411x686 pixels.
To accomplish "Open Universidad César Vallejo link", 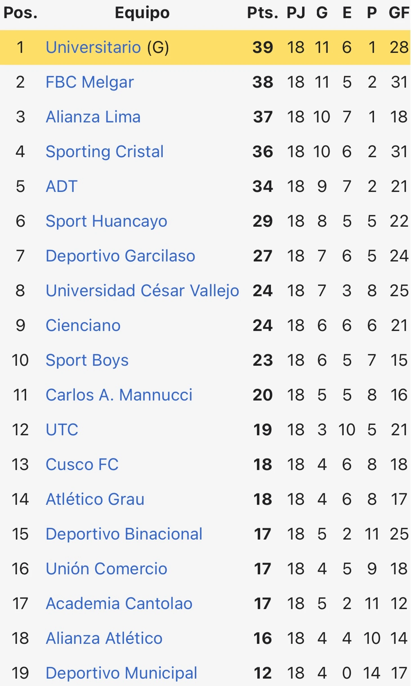I will [x=142, y=291].
